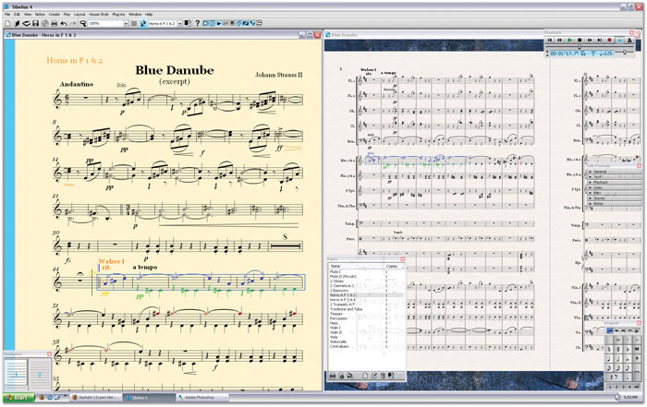This screenshot has height=407, width=647.
Task: Stop playback with the square Stop button
Action: (x=580, y=40)
